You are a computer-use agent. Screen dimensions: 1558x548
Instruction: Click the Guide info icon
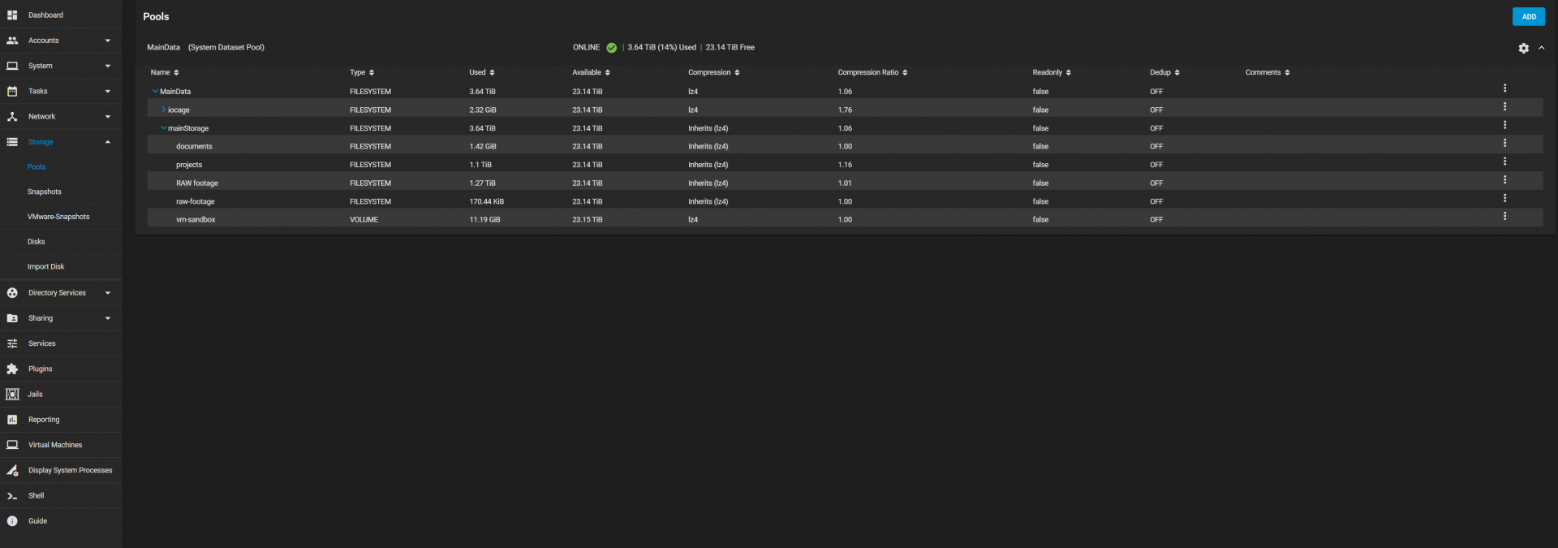(x=12, y=520)
